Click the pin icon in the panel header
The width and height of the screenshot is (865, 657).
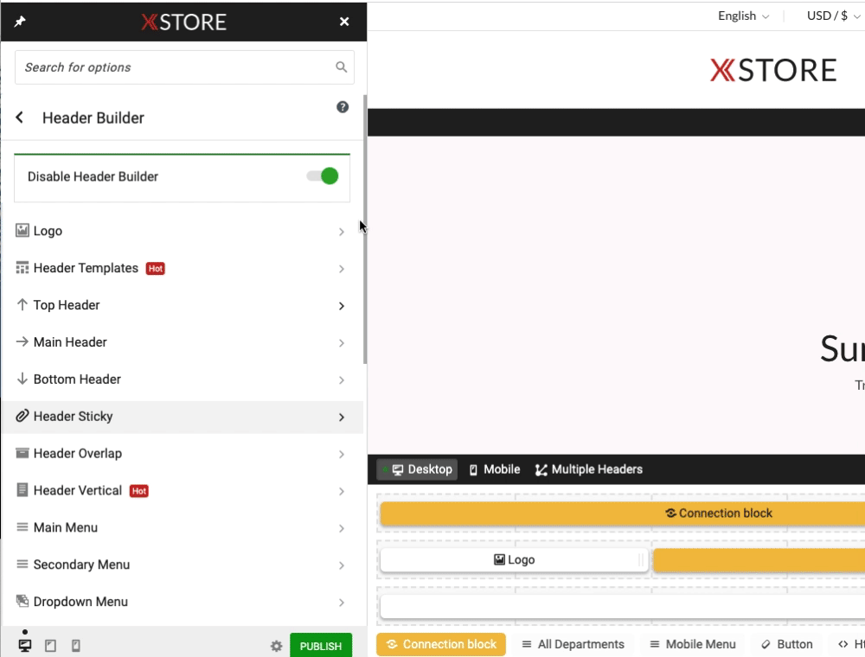pyautogui.click(x=20, y=22)
